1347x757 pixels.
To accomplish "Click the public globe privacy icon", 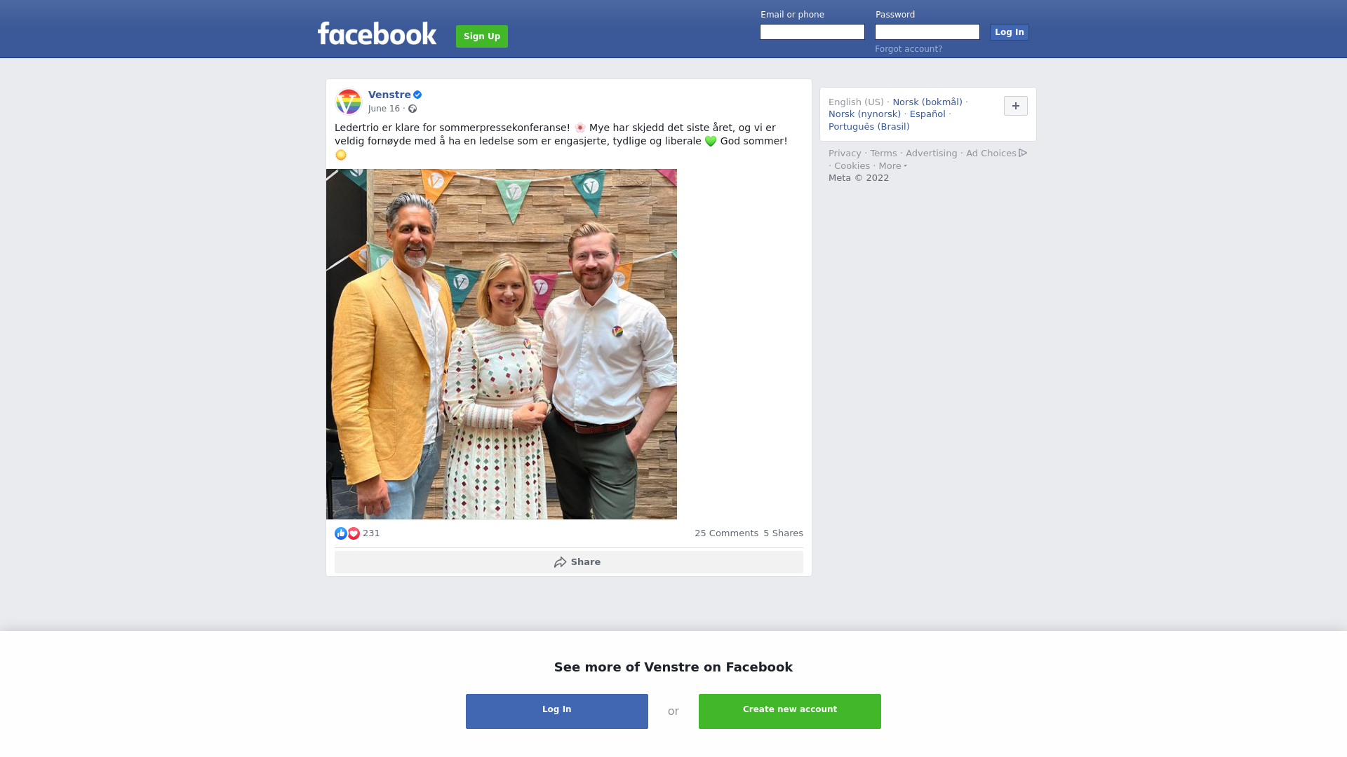I will 413,109.
